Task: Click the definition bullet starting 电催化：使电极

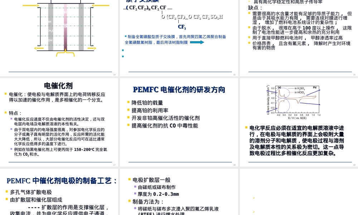Action: (x=57, y=97)
